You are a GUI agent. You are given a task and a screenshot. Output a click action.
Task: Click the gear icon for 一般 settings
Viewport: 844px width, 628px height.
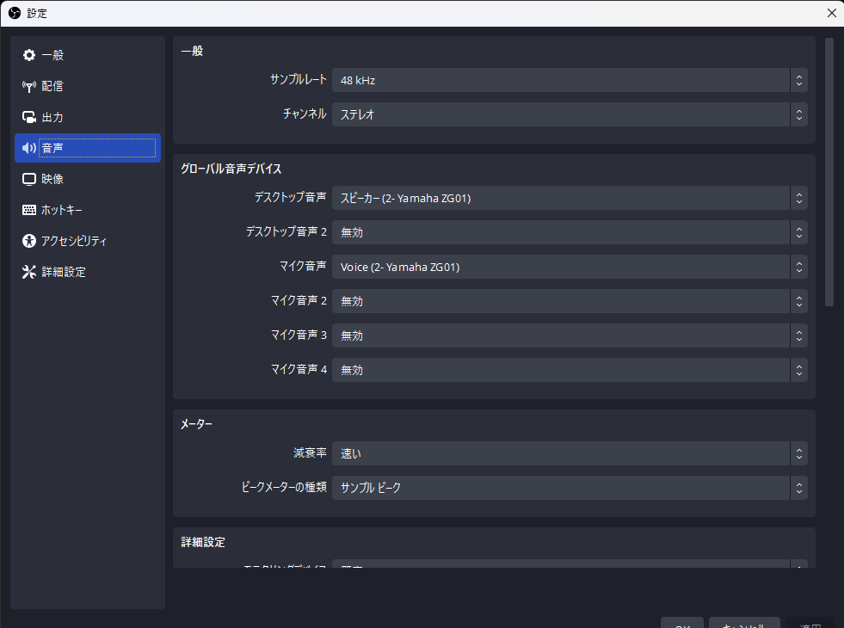tap(29, 55)
